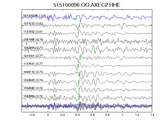Click the green pick on trace 1342994
Viewport: 168px width, 126px height.
94,50
